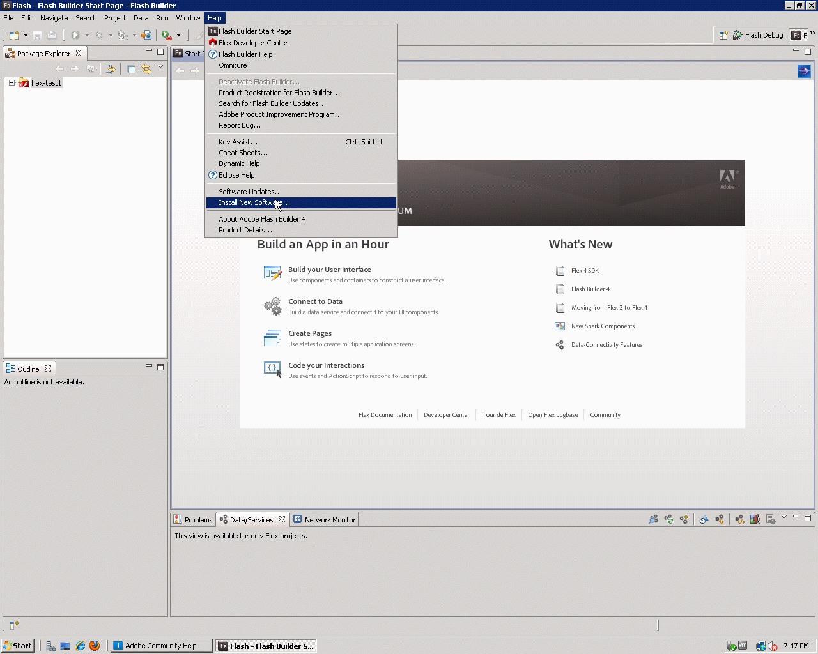Open the New wizard dropdown arrow
Image resolution: width=818 pixels, height=654 pixels.
pos(26,36)
